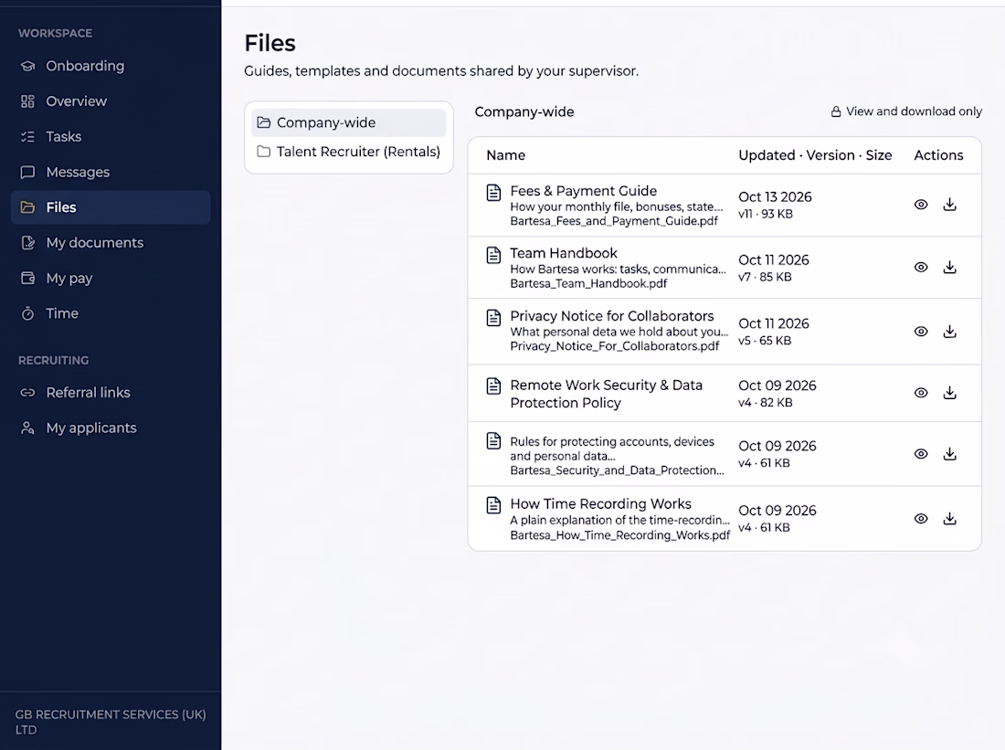Open the My pay page
This screenshot has width=1005, height=750.
tap(111, 279)
